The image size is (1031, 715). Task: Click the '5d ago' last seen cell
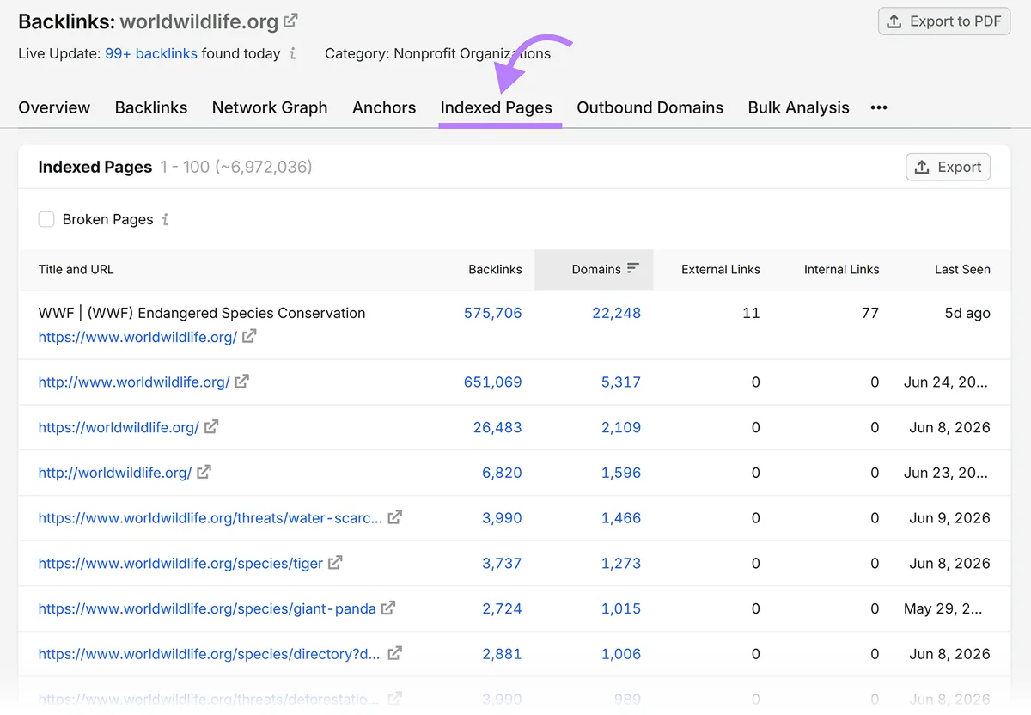tap(967, 313)
